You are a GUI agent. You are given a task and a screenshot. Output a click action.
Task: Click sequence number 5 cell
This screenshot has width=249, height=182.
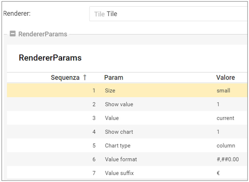94,146
